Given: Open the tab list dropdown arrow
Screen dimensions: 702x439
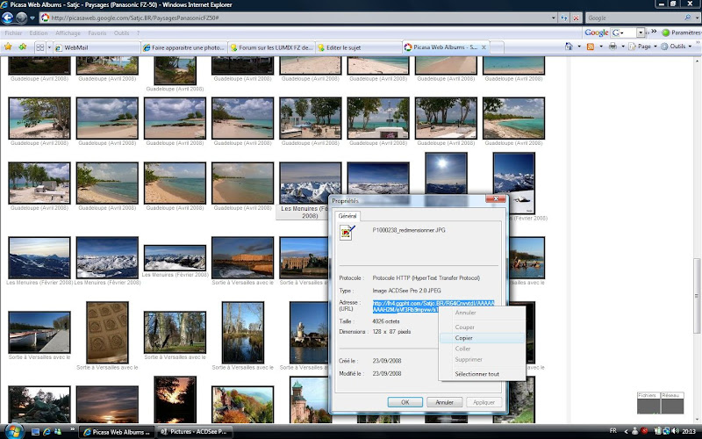Looking at the screenshot, I should 49,47.
